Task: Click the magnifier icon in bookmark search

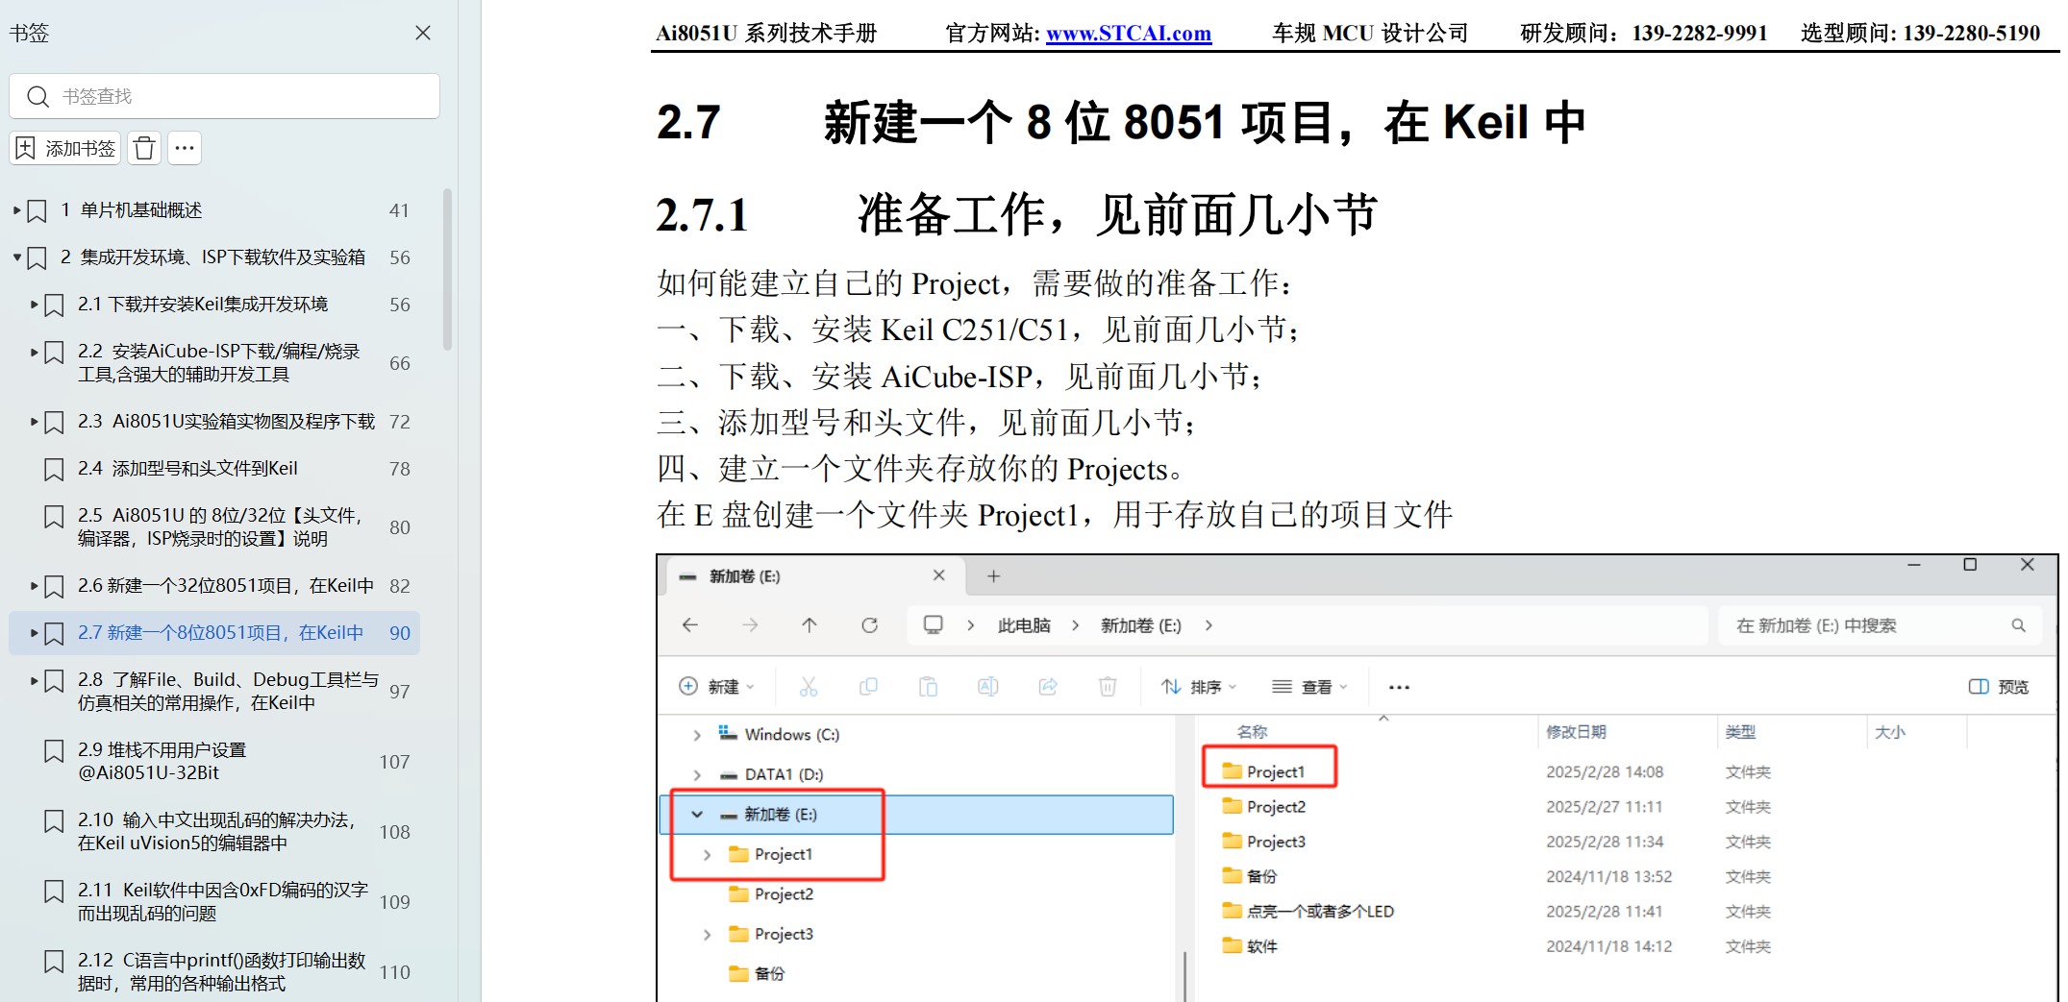Action: [37, 96]
